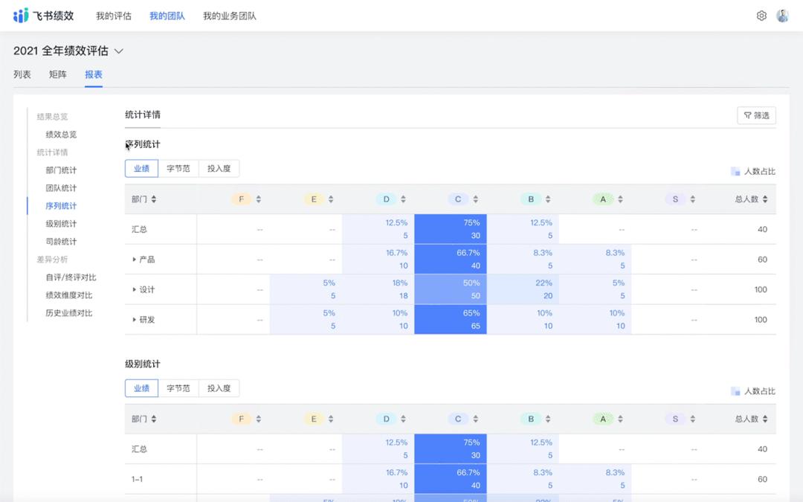Click the 筛选 filter button
Image resolution: width=803 pixels, height=502 pixels.
(x=756, y=115)
